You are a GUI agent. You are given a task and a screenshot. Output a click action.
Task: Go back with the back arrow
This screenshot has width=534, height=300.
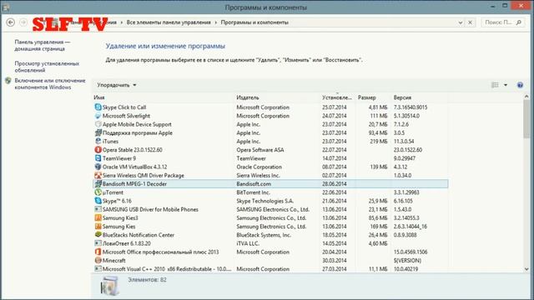[x=11, y=22]
